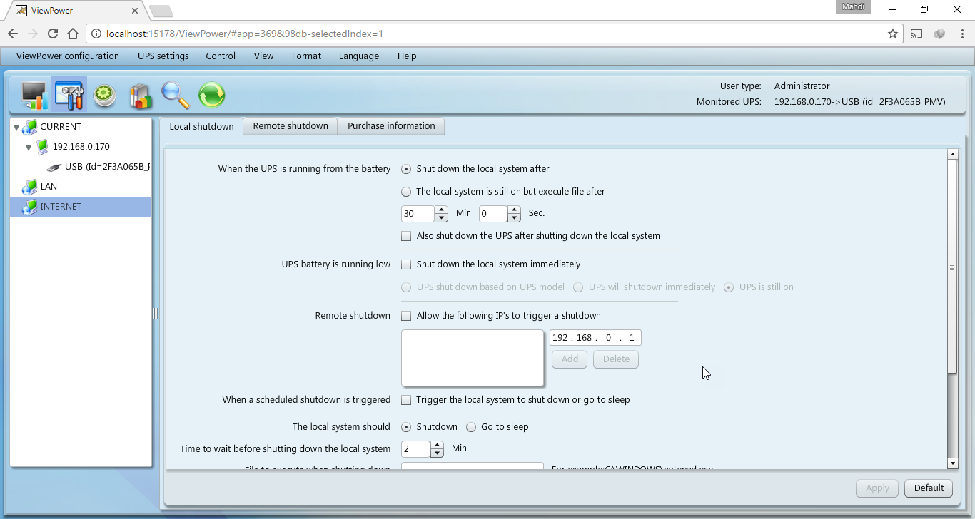
Task: Increase the minutes spinner value above 30
Action: (441, 210)
